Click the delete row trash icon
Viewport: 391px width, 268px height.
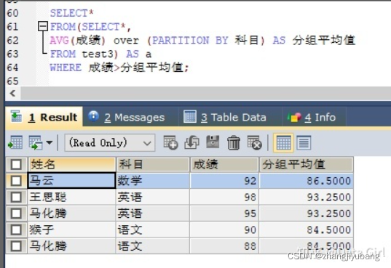tap(234, 142)
